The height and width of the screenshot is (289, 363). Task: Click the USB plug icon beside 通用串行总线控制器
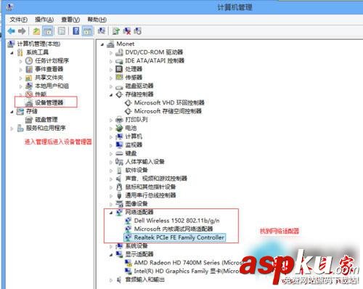pyautogui.click(x=119, y=195)
